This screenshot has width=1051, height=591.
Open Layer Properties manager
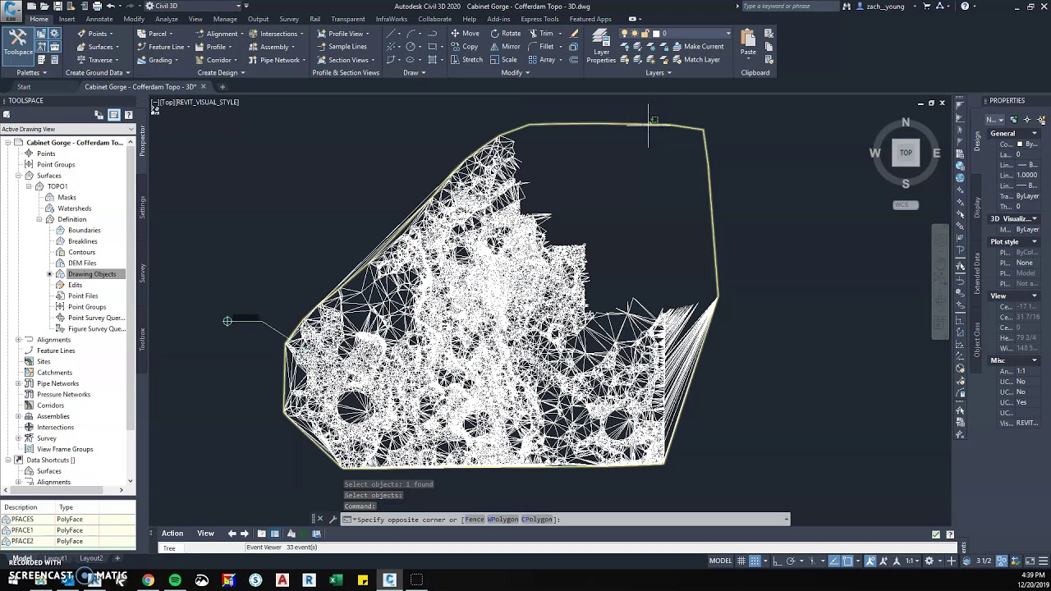(601, 46)
